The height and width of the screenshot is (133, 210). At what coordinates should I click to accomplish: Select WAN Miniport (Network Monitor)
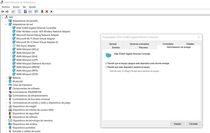34,64
